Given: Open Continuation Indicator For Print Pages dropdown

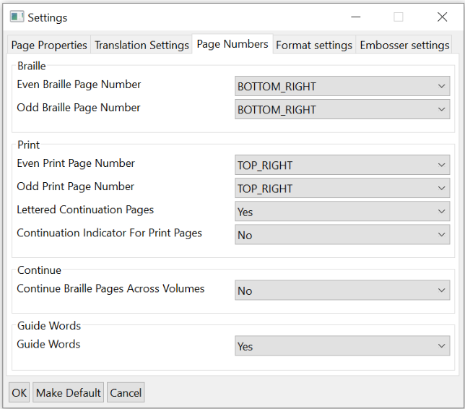Looking at the screenshot, I should pyautogui.click(x=342, y=235).
